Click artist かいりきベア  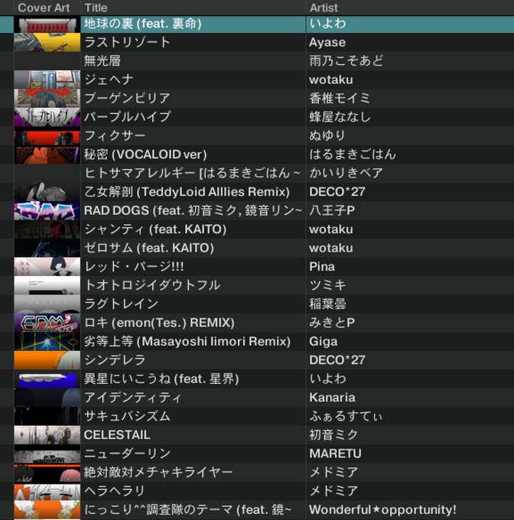pos(346,173)
